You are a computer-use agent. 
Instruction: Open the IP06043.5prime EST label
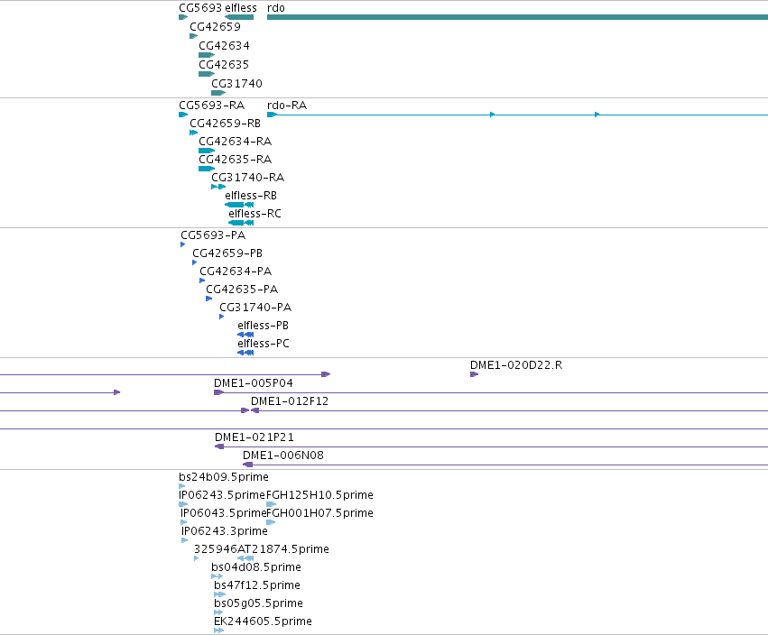223,513
